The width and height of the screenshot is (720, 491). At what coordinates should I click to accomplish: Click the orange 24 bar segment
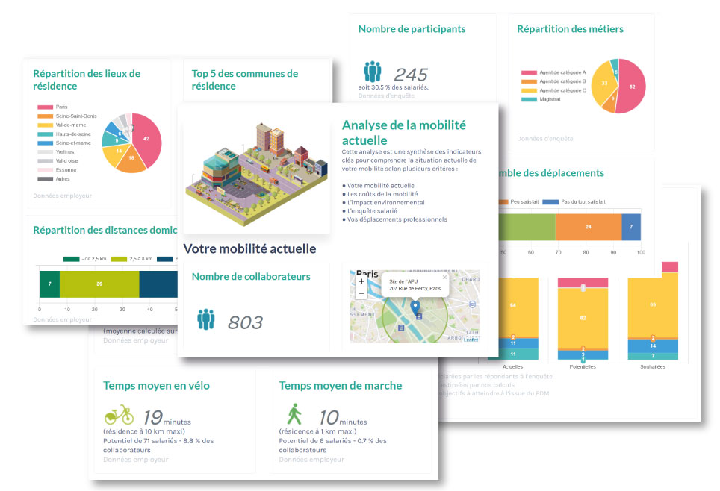click(x=588, y=227)
